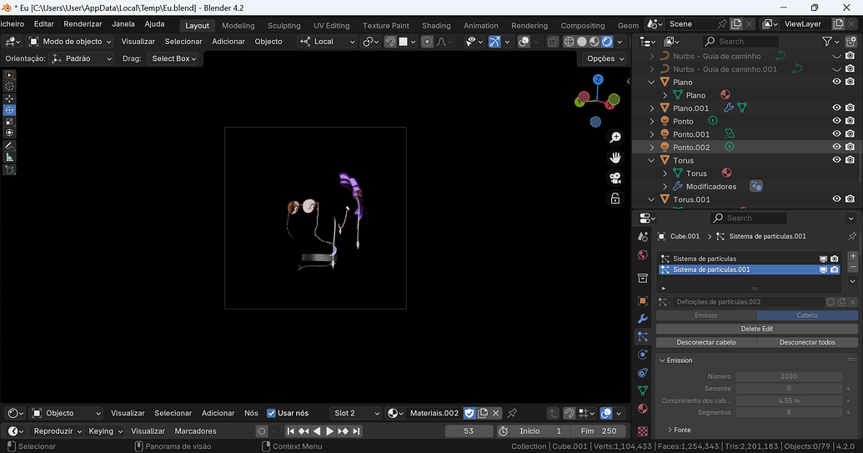Open the Local transform orientation dropdown
This screenshot has height=453, width=863.
tap(327, 41)
